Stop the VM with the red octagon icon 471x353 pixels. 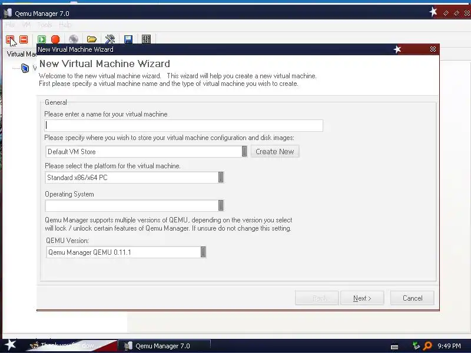55,39
